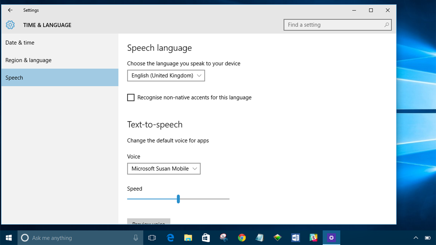Show hidden system tray icons
This screenshot has height=245, width=436.
tap(416, 238)
